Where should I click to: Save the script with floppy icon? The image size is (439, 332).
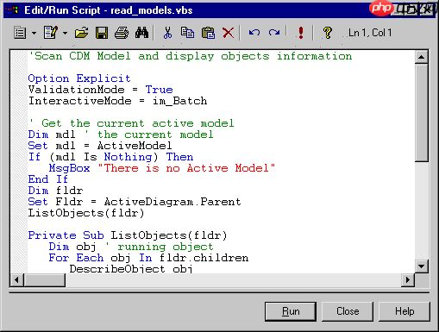coord(102,33)
